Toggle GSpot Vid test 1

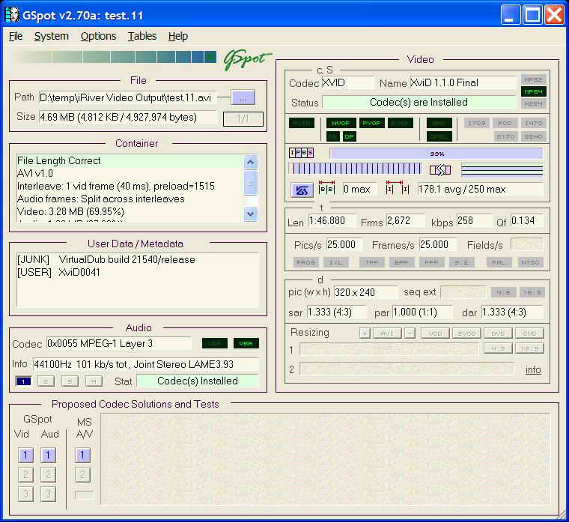pos(25,455)
